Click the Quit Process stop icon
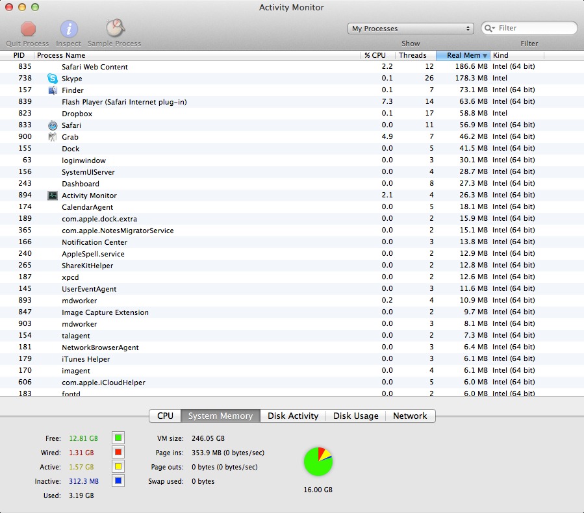The image size is (584, 513). [x=28, y=29]
